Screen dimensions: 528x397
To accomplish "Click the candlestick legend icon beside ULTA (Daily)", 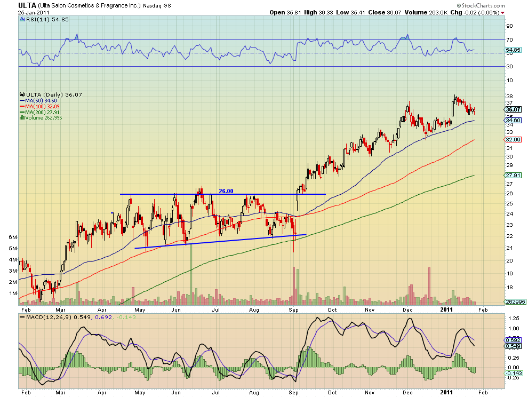I will [x=22, y=94].
